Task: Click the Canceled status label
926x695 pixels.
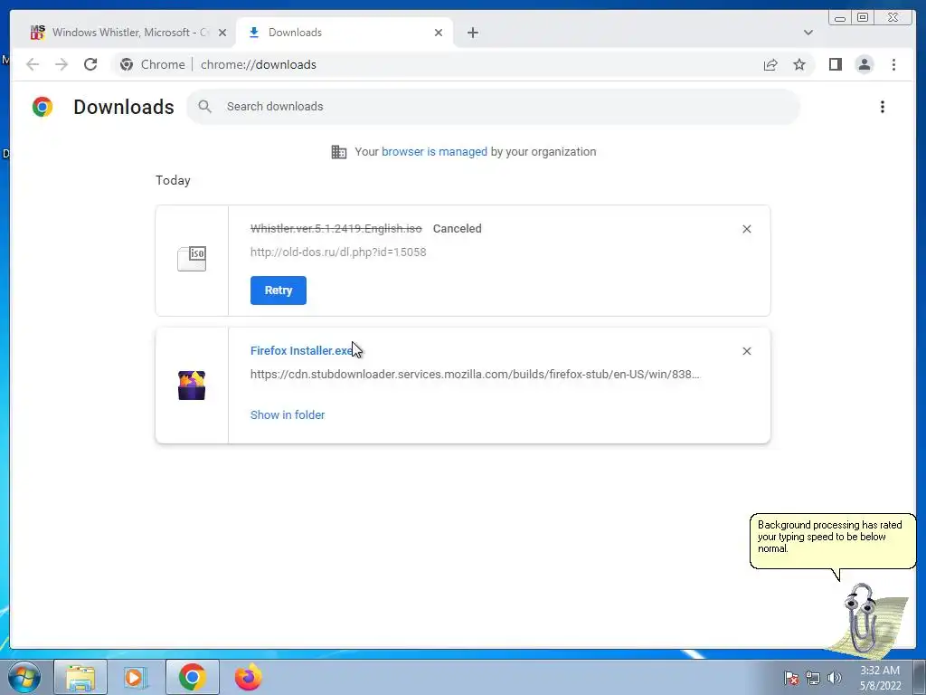Action: tap(457, 229)
